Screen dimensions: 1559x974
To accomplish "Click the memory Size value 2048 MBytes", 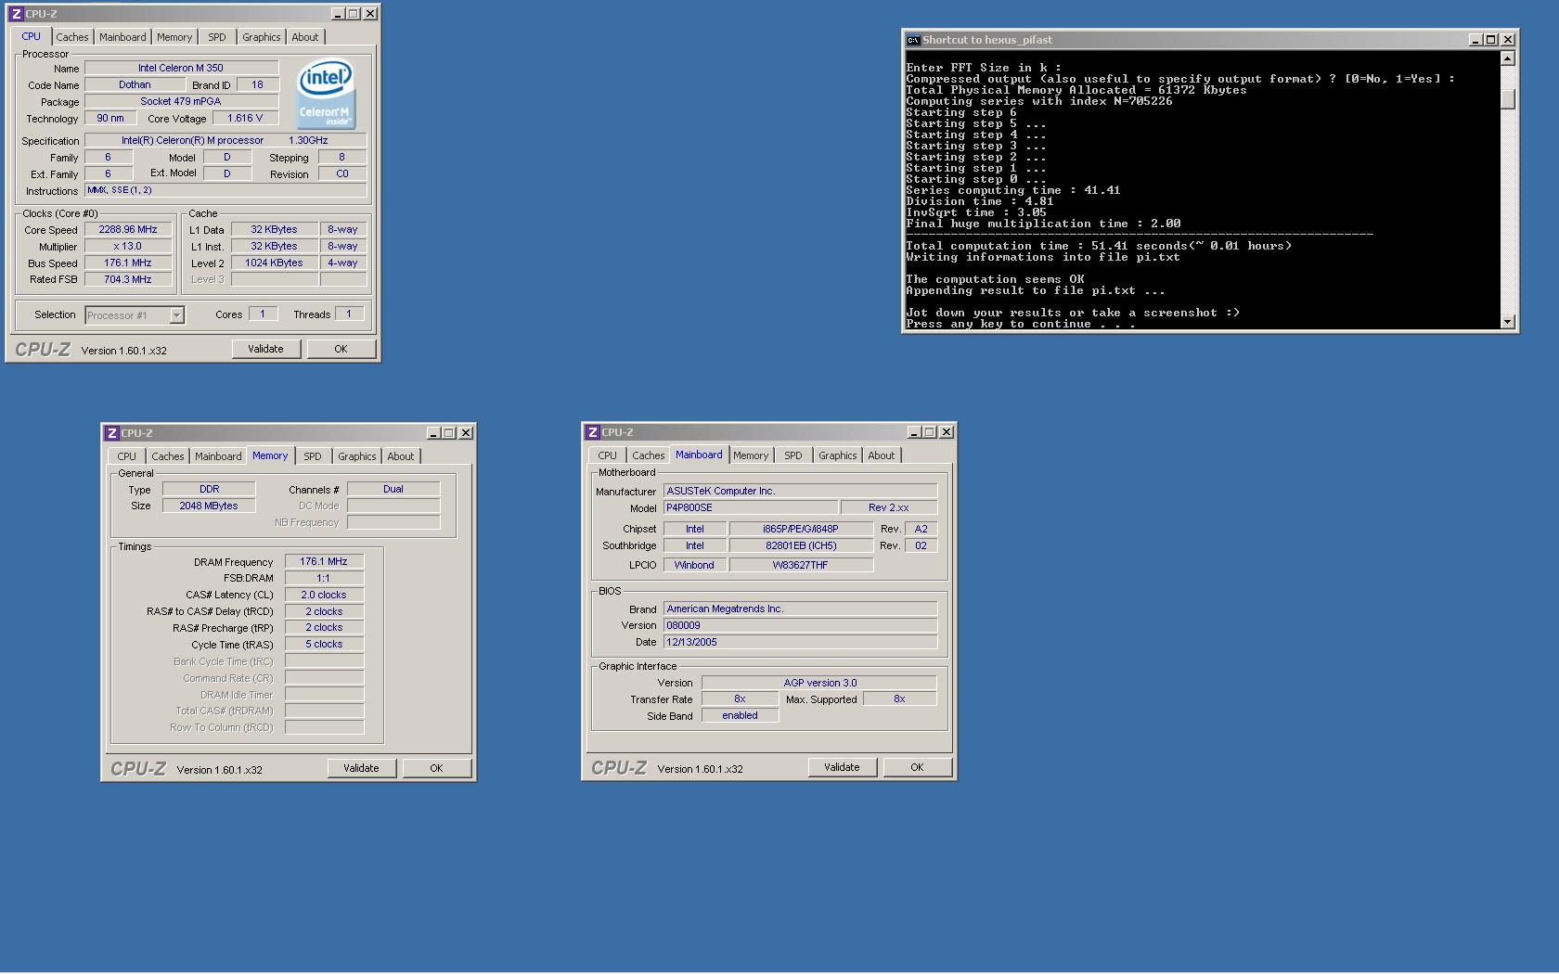I will coord(209,506).
